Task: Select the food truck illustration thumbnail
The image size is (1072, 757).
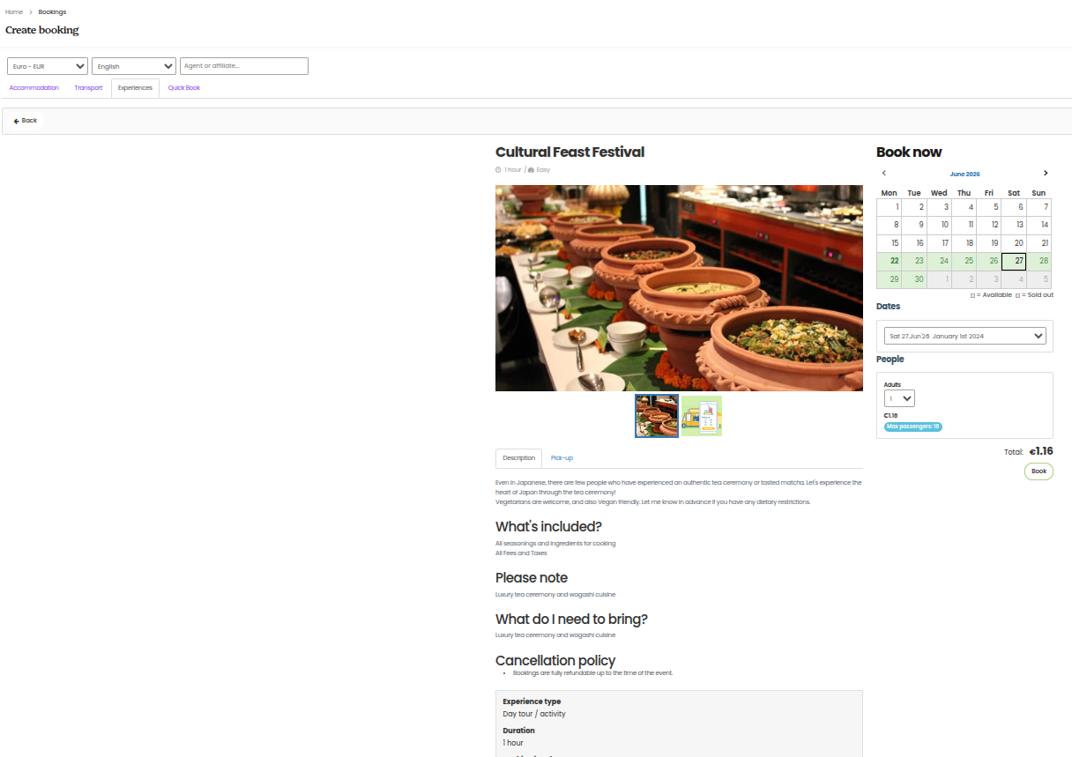Action: tap(702, 416)
